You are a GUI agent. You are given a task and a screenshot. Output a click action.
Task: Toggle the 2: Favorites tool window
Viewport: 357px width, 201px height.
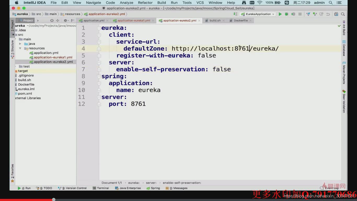12,173
